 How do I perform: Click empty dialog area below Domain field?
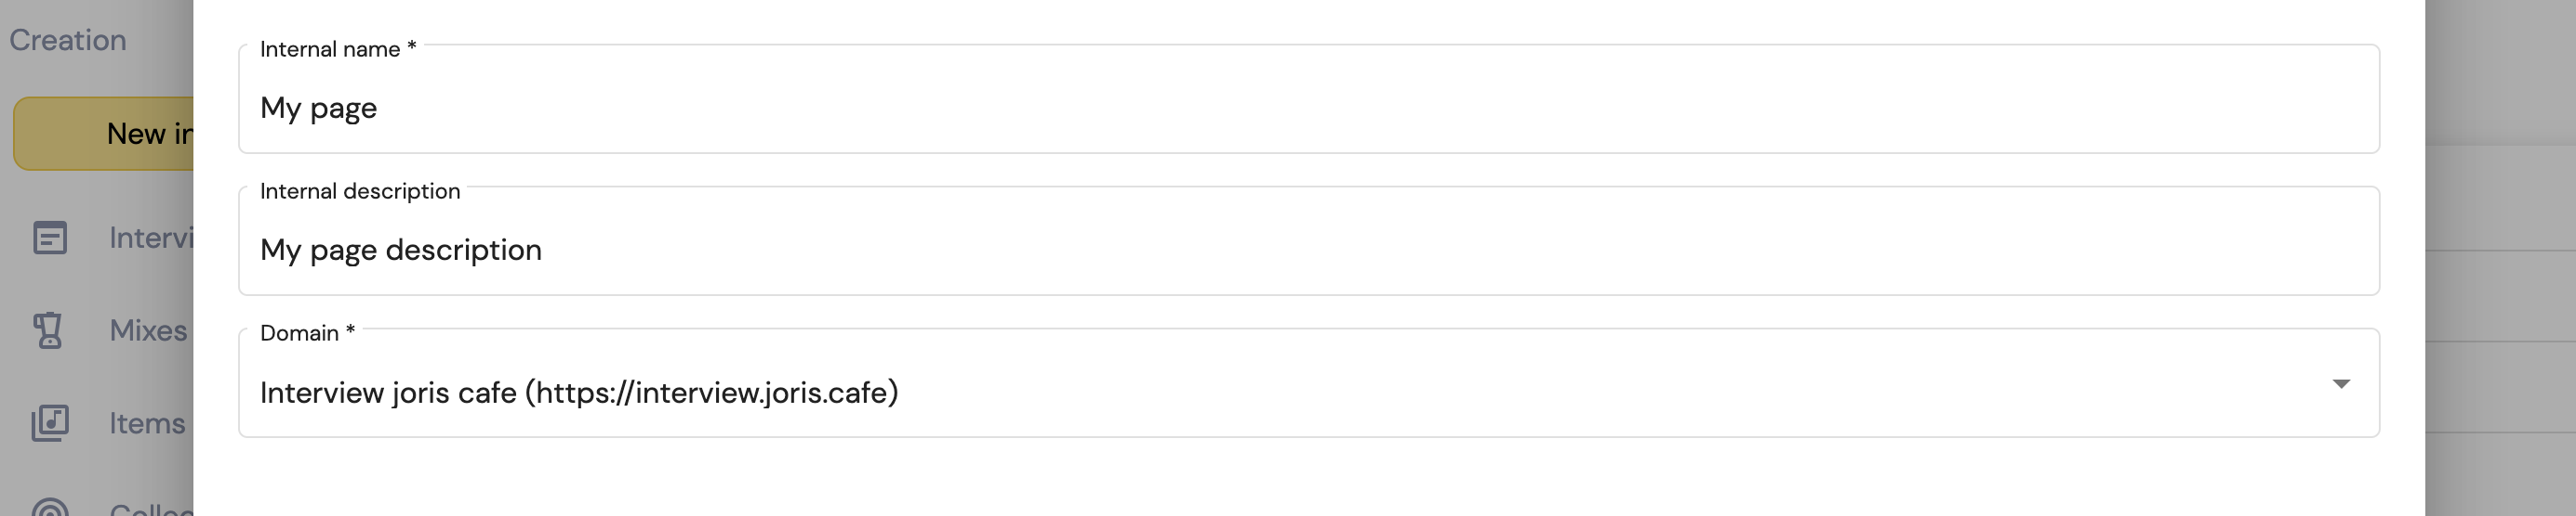coord(1308,479)
